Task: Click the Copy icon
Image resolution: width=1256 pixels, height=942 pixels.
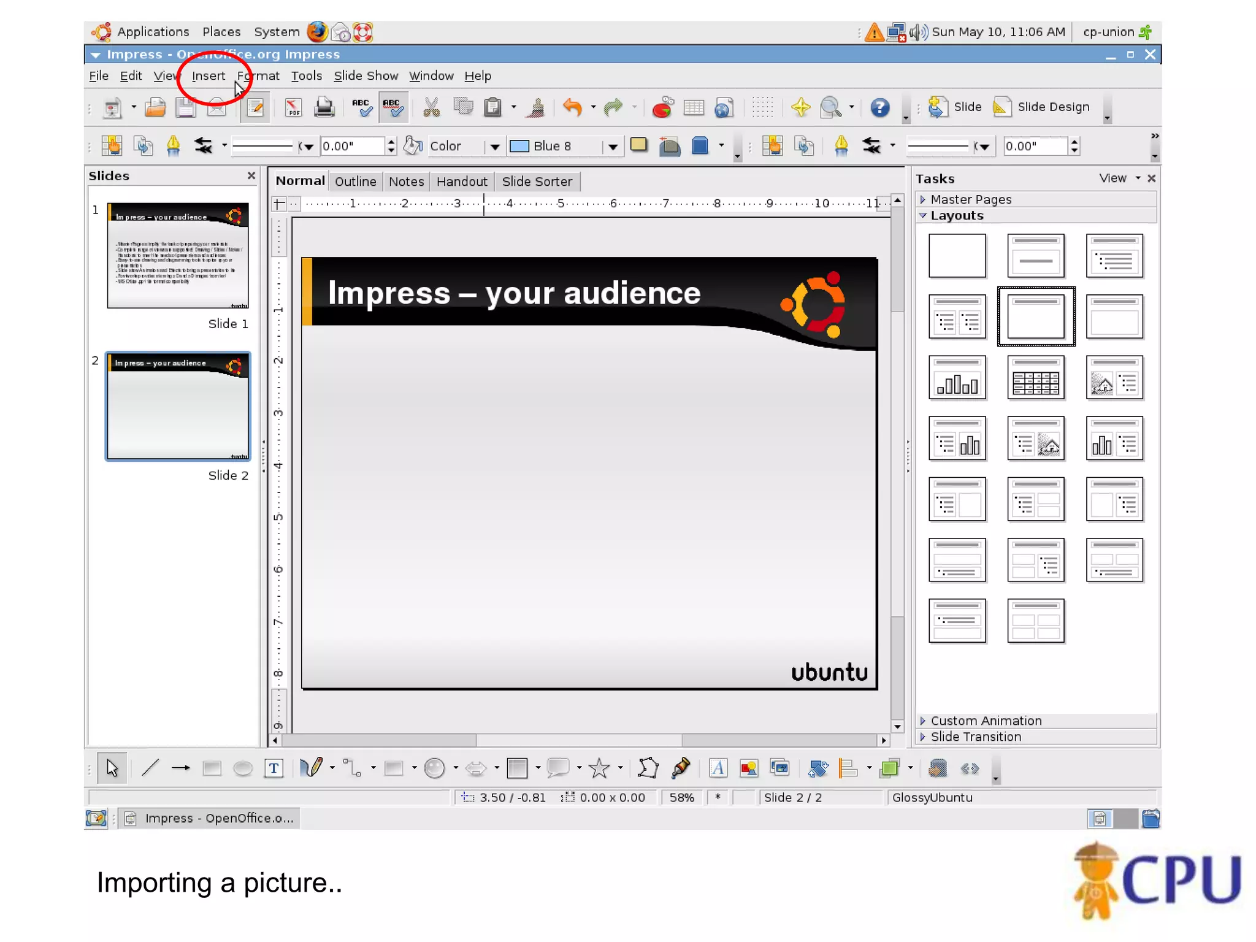Action: (463, 107)
